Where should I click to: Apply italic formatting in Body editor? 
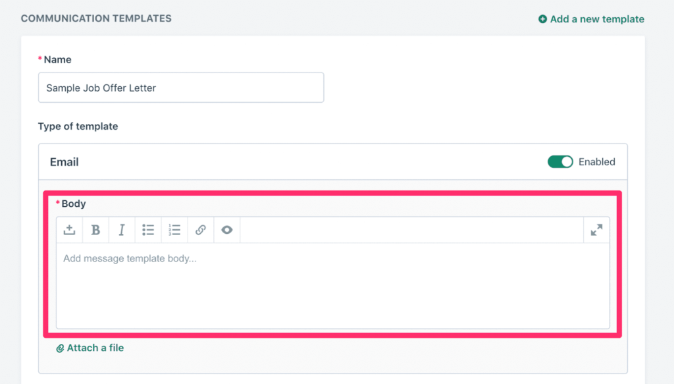click(122, 230)
